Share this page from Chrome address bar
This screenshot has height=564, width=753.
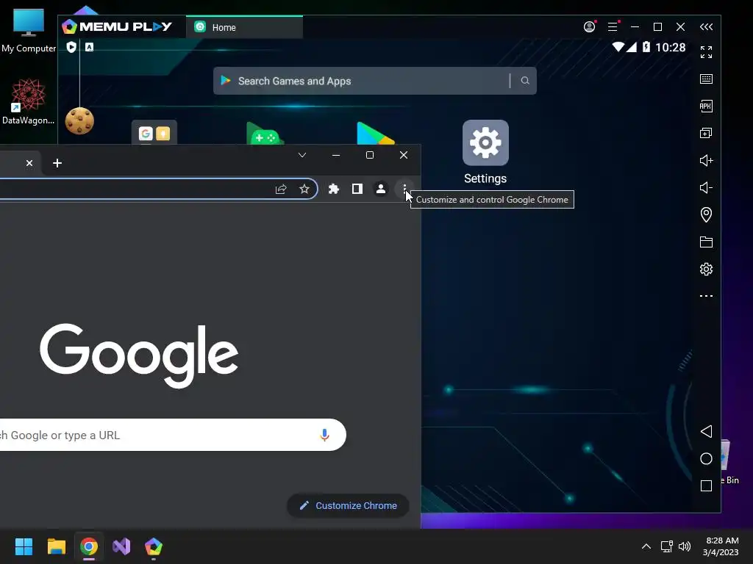[x=281, y=189]
